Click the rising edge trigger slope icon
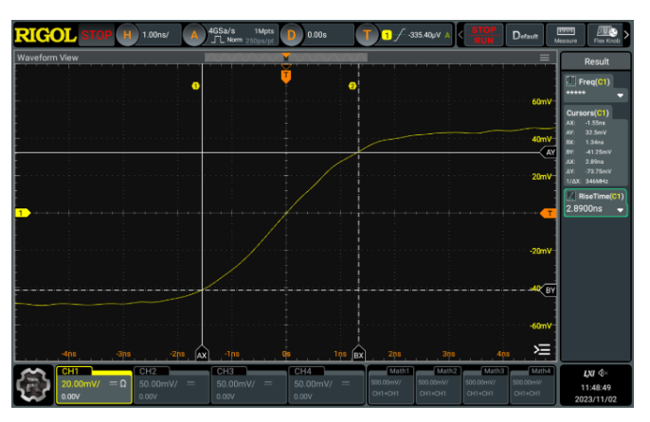The height and width of the screenshot is (422, 650). [399, 35]
